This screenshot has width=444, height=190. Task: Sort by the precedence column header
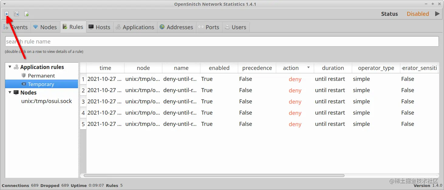257,68
